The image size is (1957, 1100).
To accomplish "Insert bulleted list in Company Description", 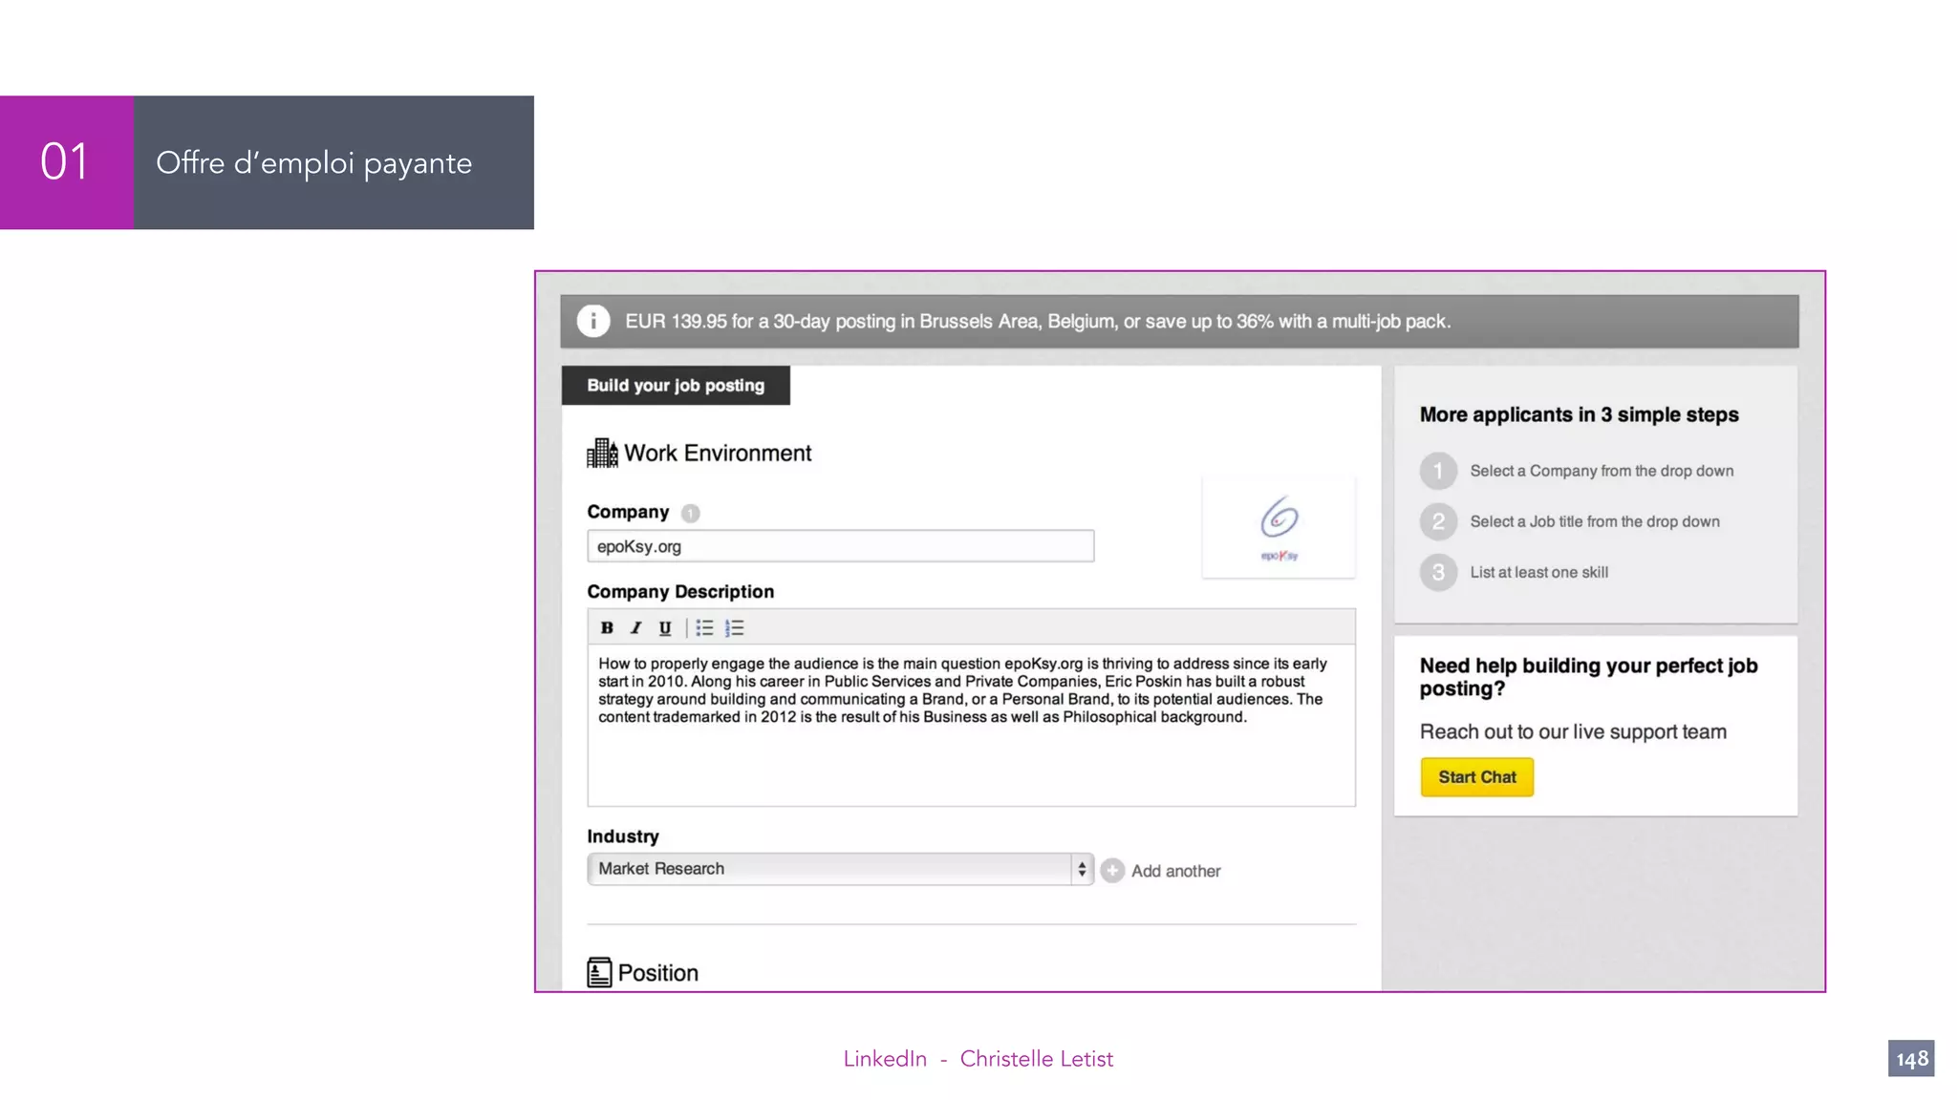I will pyautogui.click(x=704, y=627).
